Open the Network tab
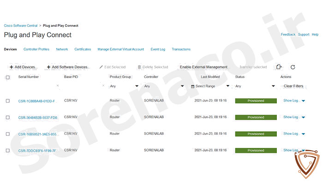Screen dimensions: 323x182 62,49
